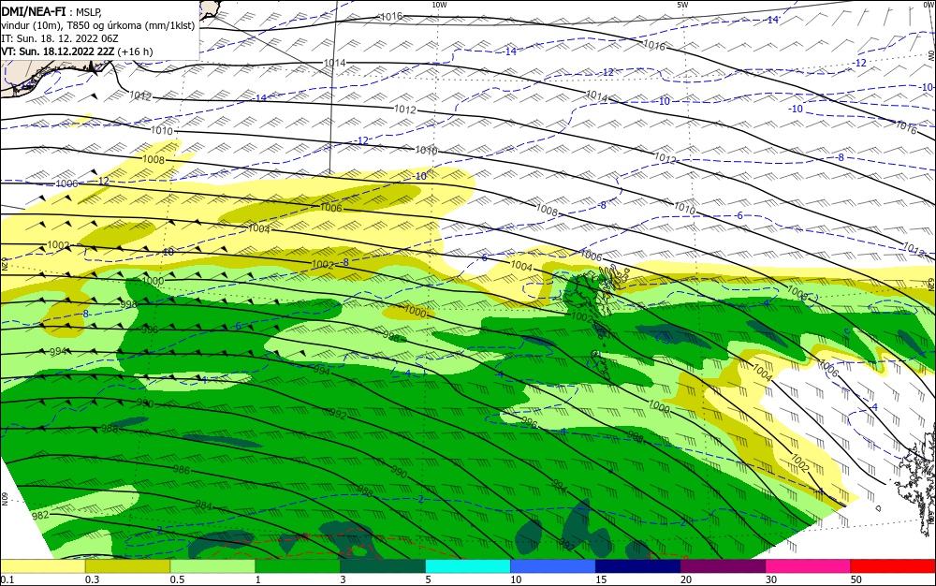Viewport: 936px width, 586px height.
Task: Click the "5W" longitude label
Action: [682, 4]
